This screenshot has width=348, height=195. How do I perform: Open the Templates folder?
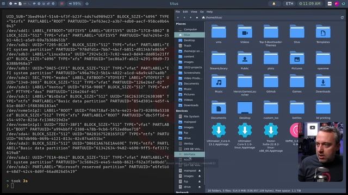point(323,34)
